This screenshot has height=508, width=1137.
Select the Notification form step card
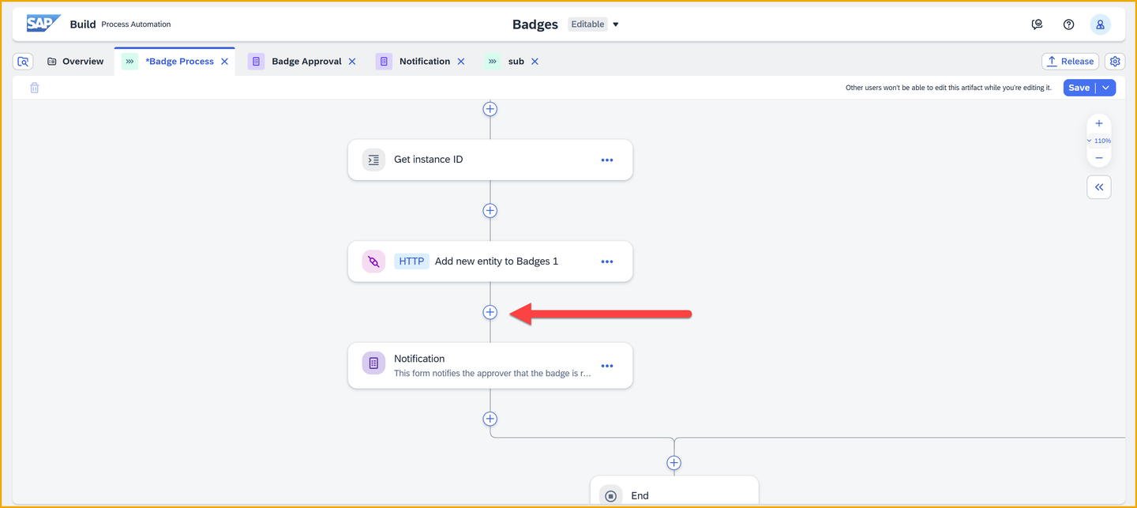point(490,365)
